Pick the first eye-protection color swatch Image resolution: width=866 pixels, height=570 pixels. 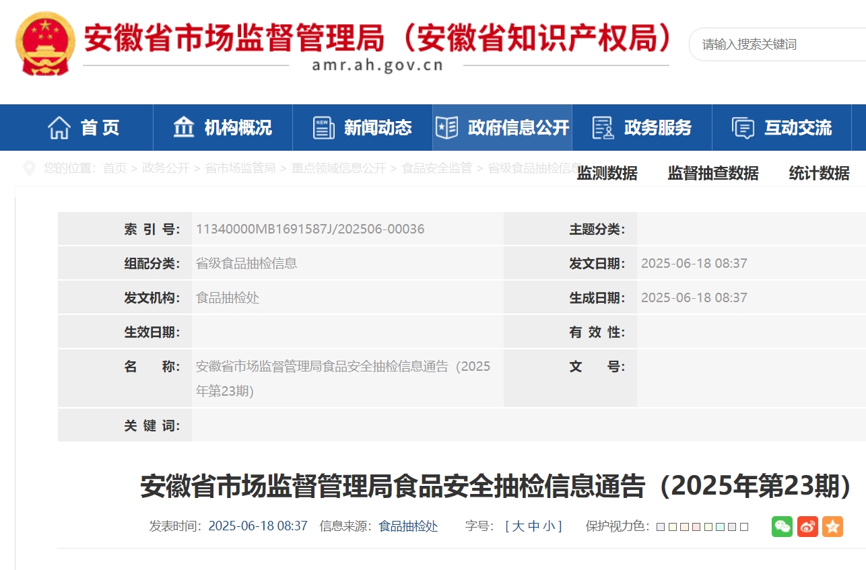[x=661, y=527]
